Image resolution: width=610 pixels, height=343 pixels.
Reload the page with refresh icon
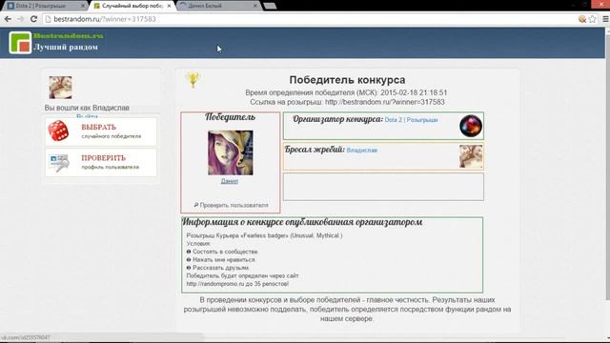(34, 19)
